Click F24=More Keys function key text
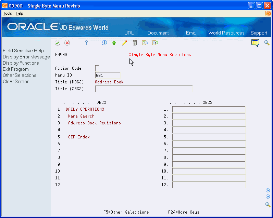Screen dimensions: 273x218 pyautogui.click(x=184, y=212)
